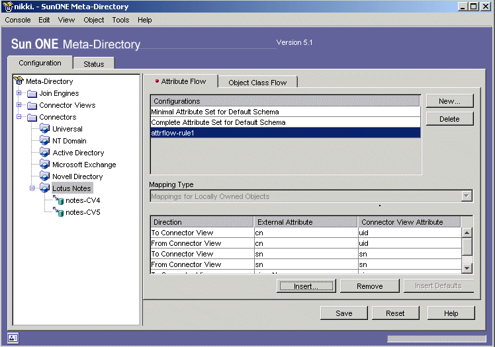This screenshot has height=347, width=495.
Task: Select the Configuration tab
Action: 40,63
